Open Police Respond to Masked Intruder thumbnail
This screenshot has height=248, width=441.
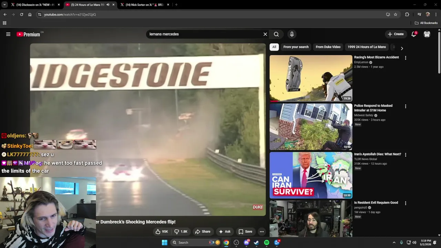311,127
